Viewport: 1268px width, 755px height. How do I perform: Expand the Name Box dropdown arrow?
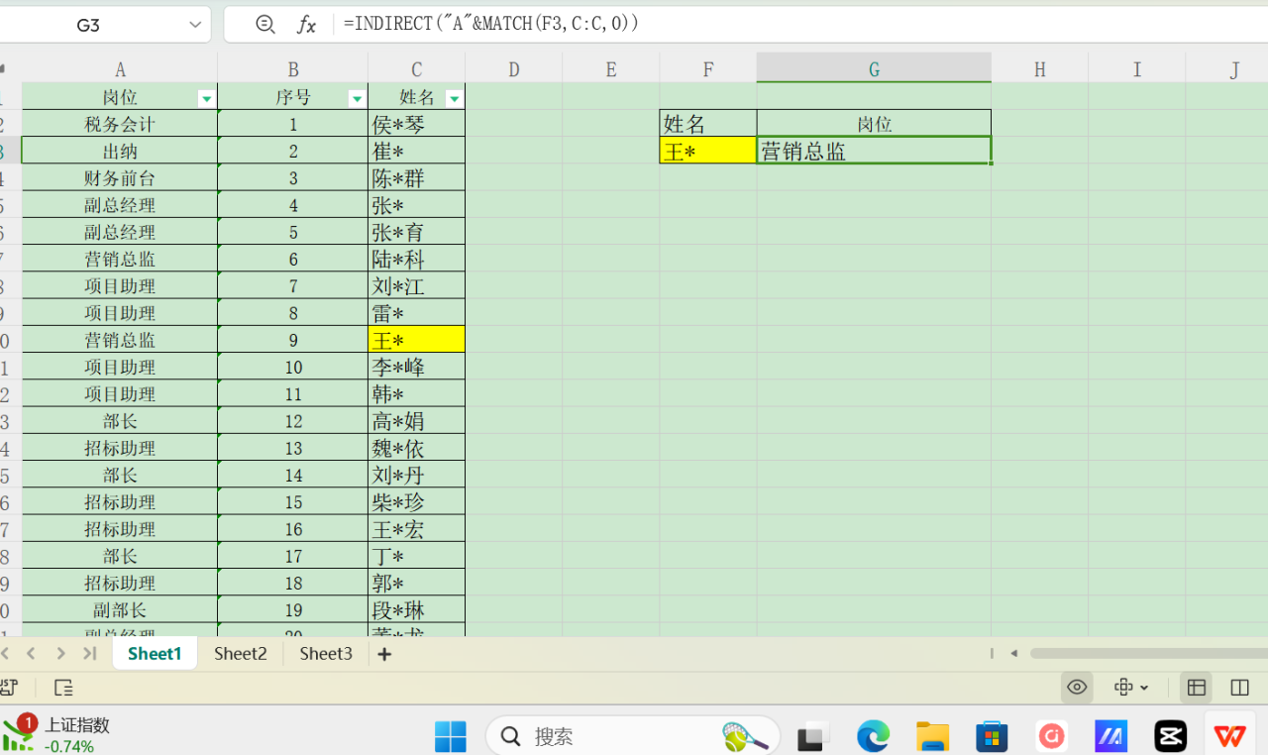(x=193, y=25)
